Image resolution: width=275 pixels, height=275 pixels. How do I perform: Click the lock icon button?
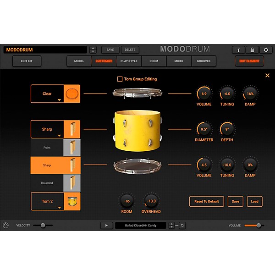pos(252,50)
